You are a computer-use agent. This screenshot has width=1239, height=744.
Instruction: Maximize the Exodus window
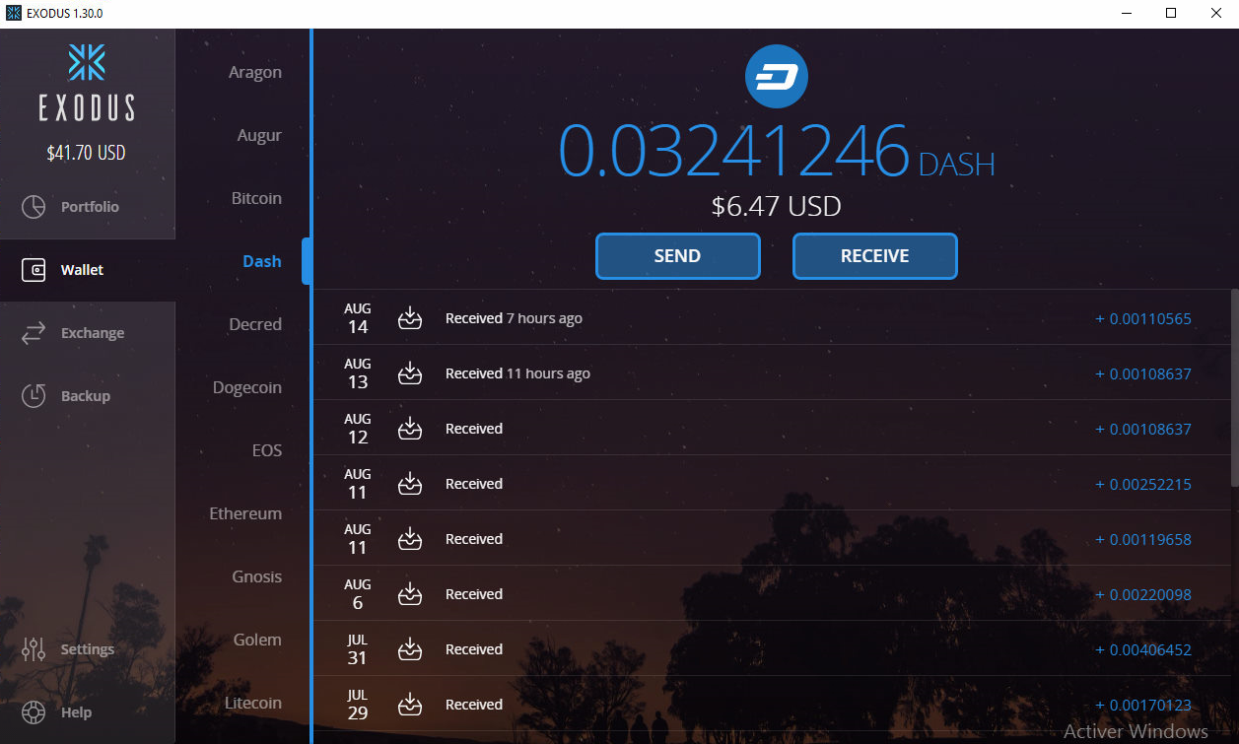[1171, 14]
